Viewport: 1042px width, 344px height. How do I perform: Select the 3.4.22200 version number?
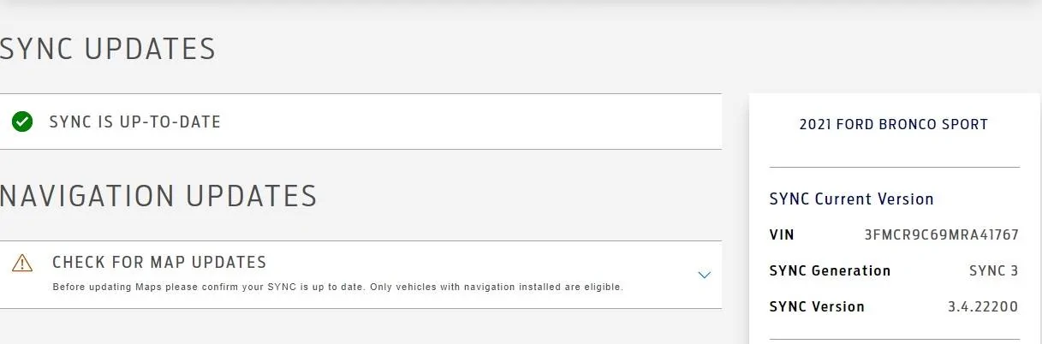[x=983, y=306]
